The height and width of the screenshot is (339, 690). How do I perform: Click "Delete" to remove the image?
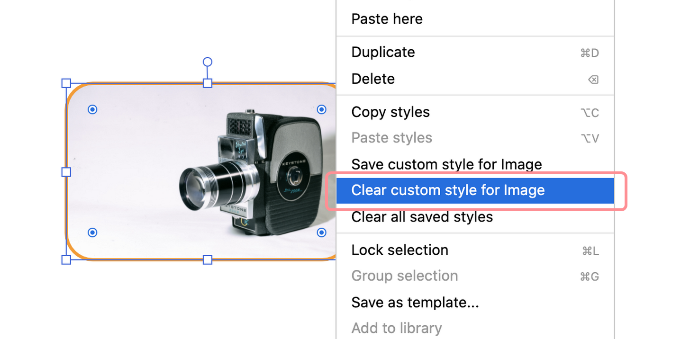(372, 79)
